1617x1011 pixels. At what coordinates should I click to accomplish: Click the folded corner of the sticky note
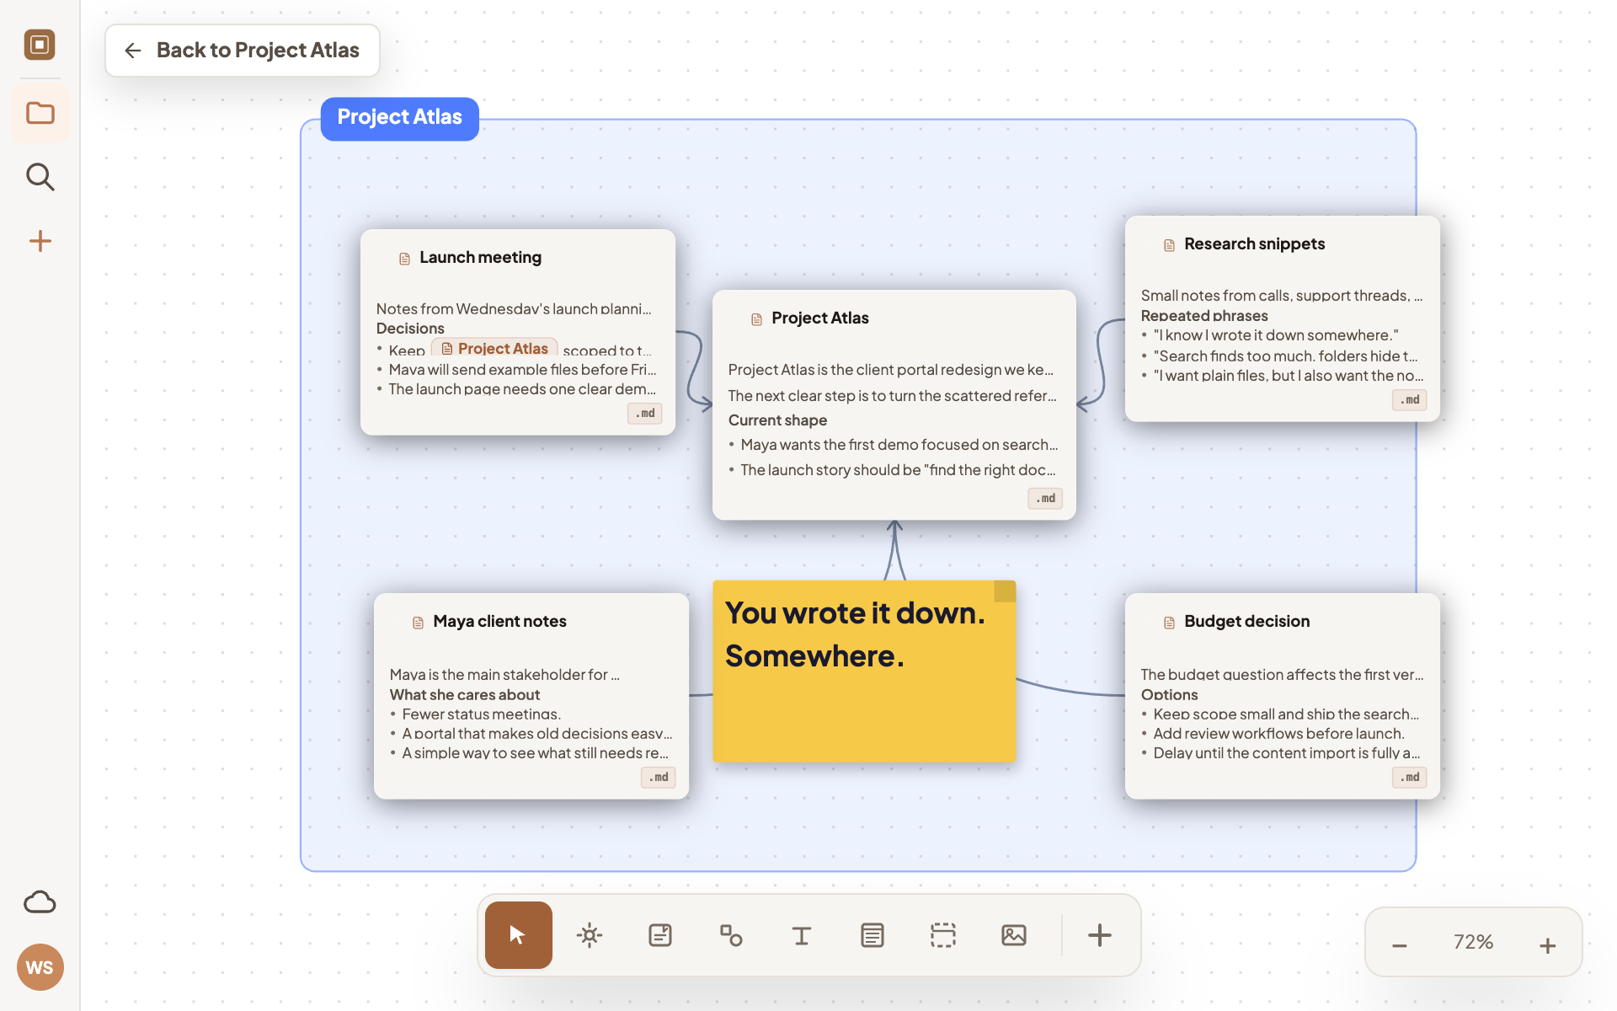click(x=1005, y=591)
